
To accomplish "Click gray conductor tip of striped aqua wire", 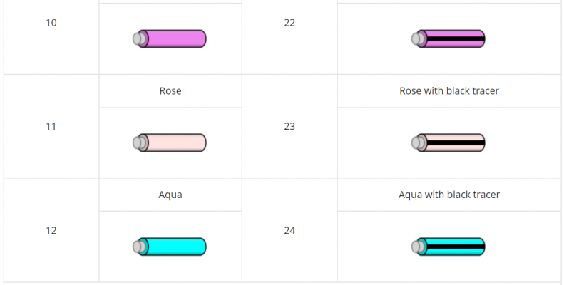I will click(416, 247).
